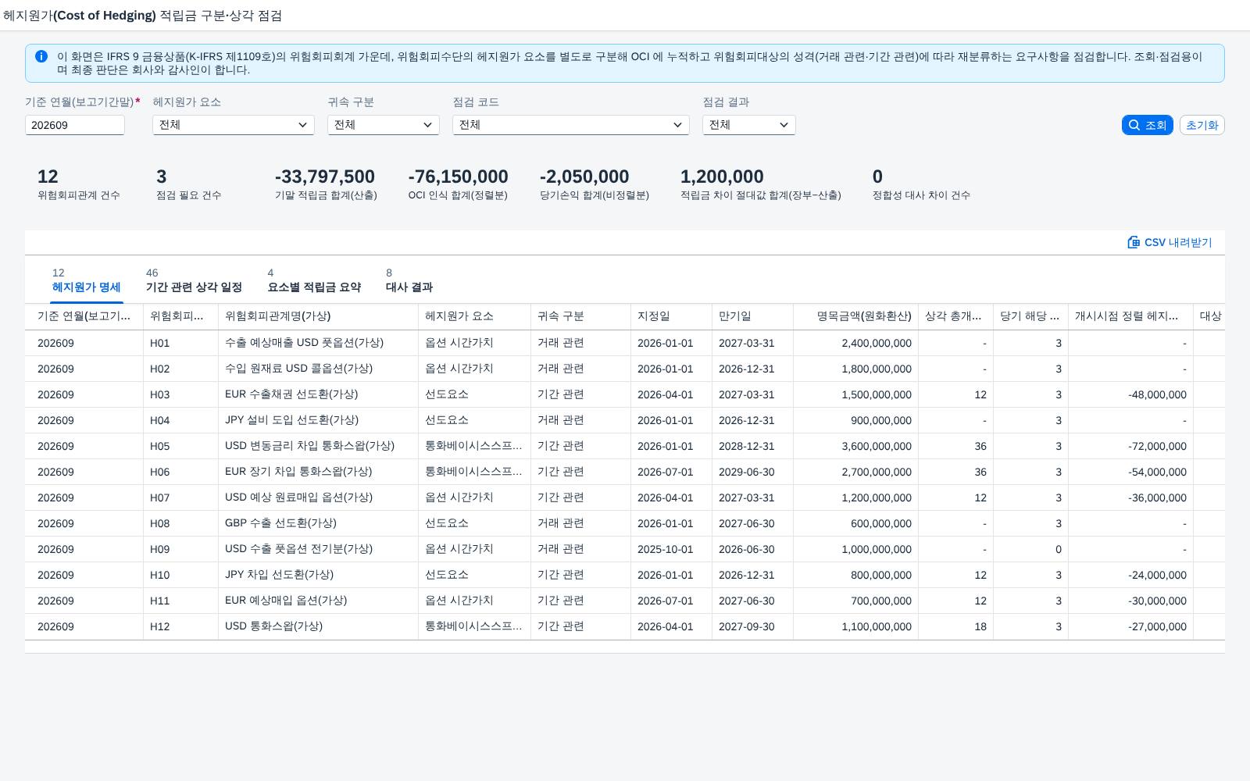Sort by 위험회피관계명(가상) column header

[x=318, y=316]
